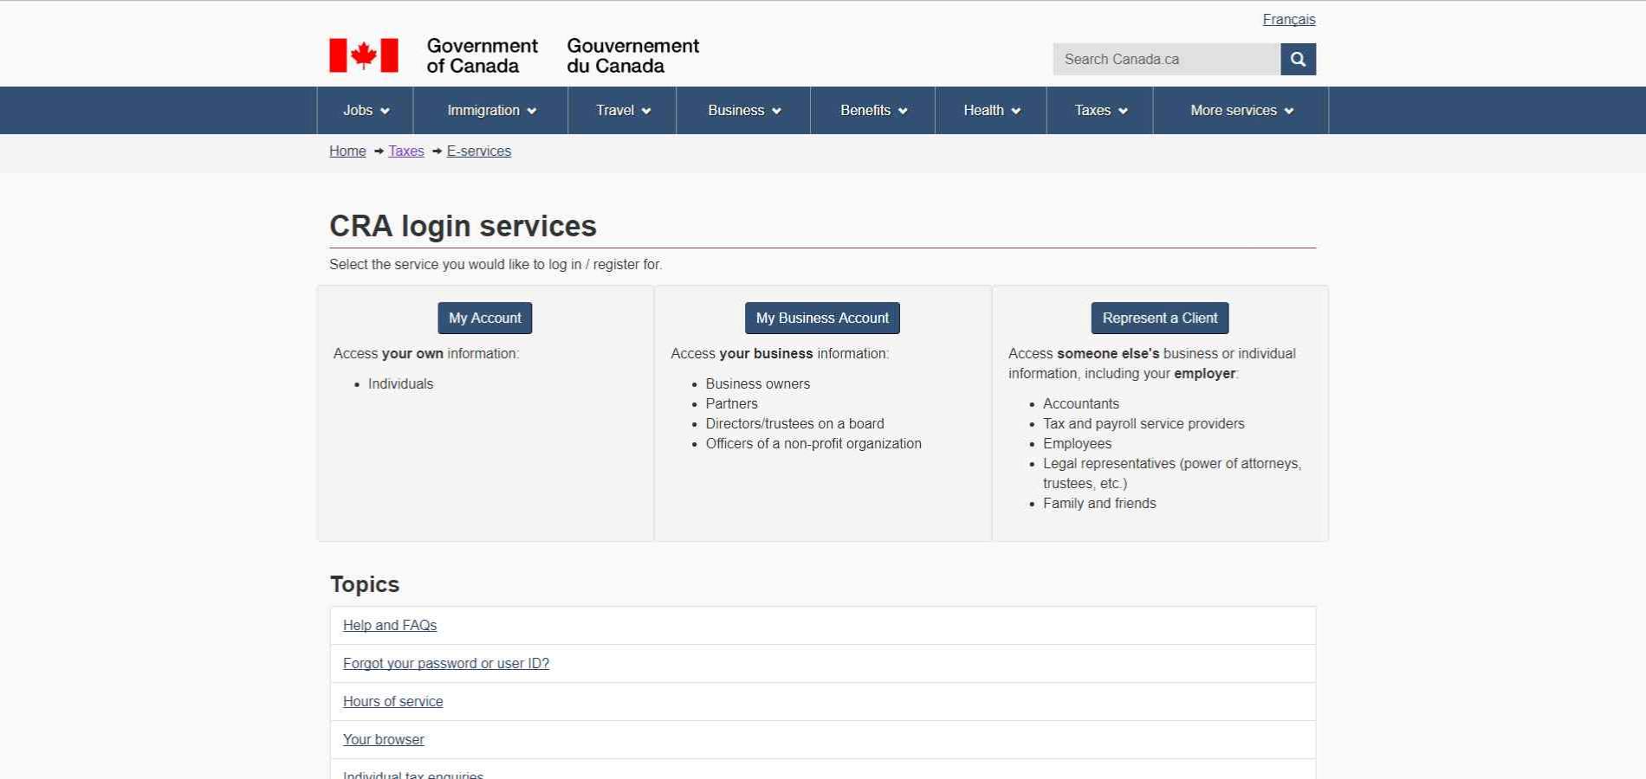The image size is (1646, 779).
Task: Click the CRA login services heading
Action: pos(463,226)
